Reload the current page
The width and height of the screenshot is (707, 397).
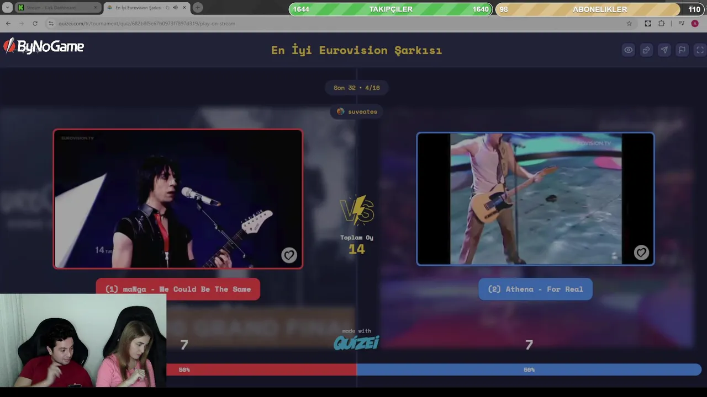35,23
